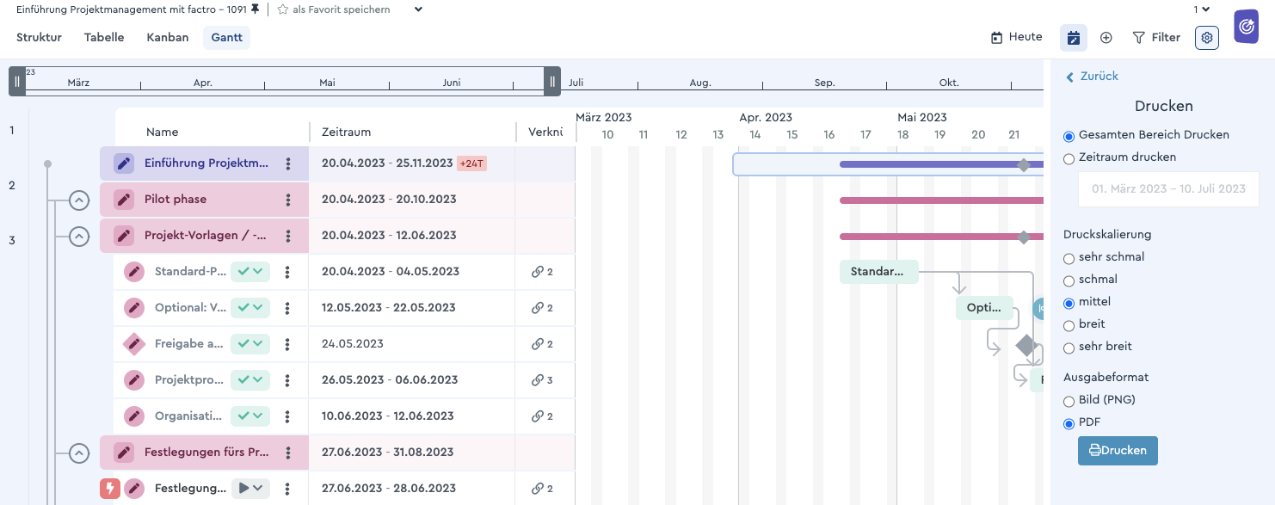The image size is (1275, 505).
Task: Open status dropdown of Optional: V... task
Action: [250, 308]
